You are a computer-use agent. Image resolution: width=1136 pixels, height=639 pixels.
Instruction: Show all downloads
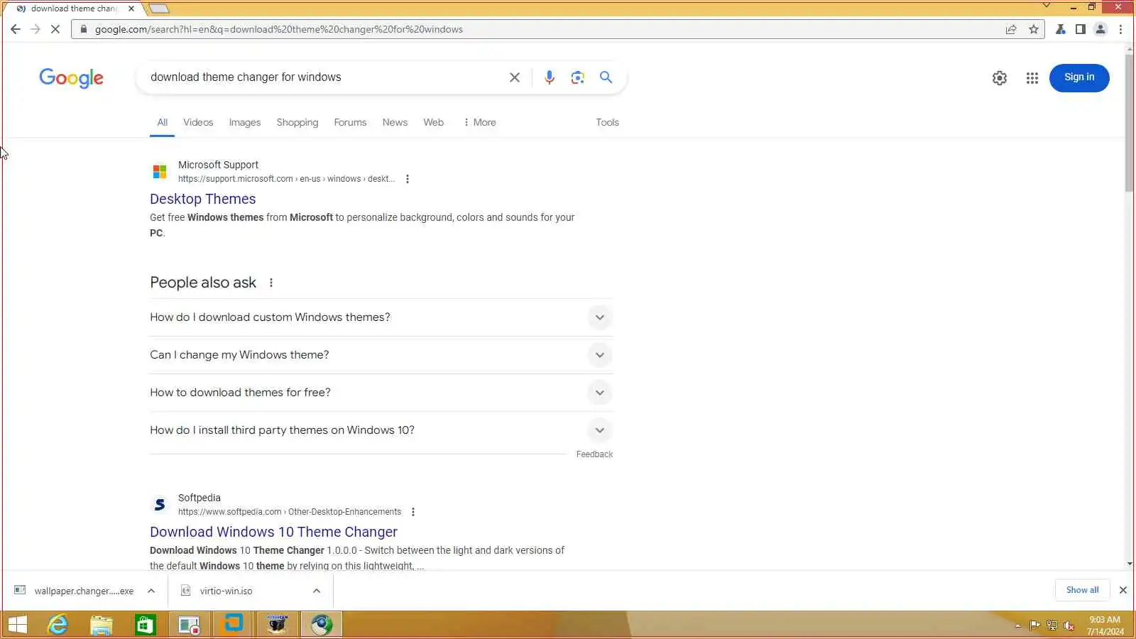point(1082,590)
